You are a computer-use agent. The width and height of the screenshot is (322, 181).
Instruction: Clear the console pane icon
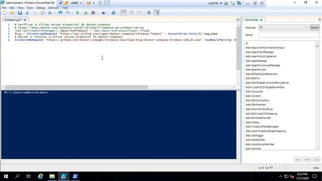(x=50, y=13)
